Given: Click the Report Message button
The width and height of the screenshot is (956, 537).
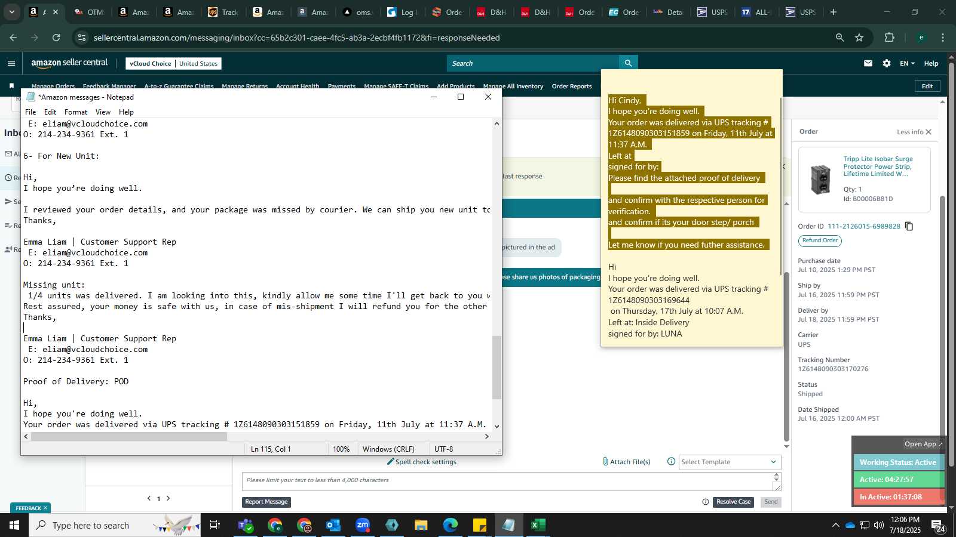Looking at the screenshot, I should pos(266,502).
